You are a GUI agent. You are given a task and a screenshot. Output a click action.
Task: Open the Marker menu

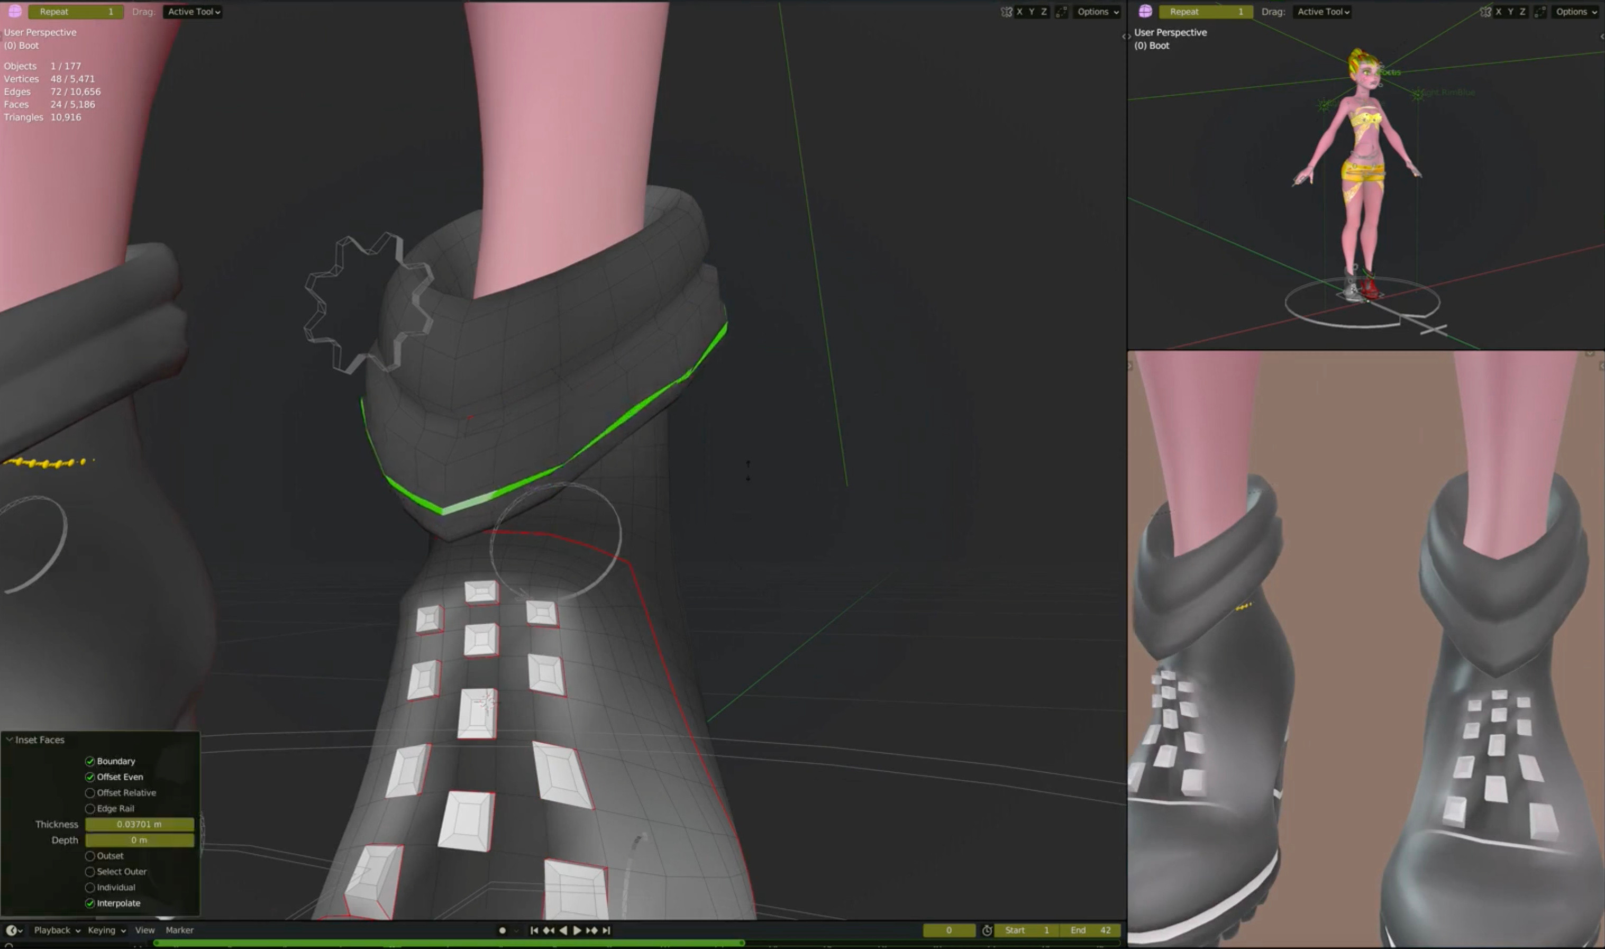pos(180,930)
